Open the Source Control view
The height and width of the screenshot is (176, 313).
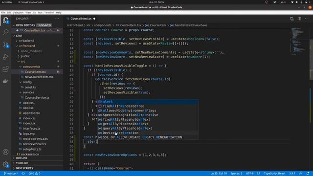point(5,44)
